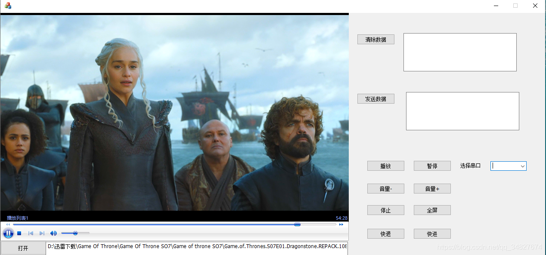Click the 清除数据 clear data button
The image size is (546, 255).
point(376,40)
